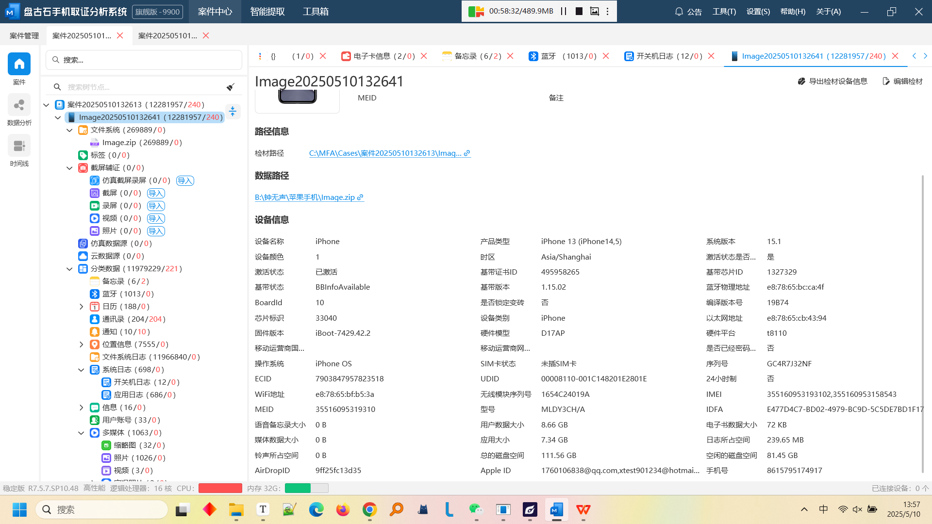Open the B:\钟无声\苹果手机\Image.zip link

pyautogui.click(x=309, y=197)
